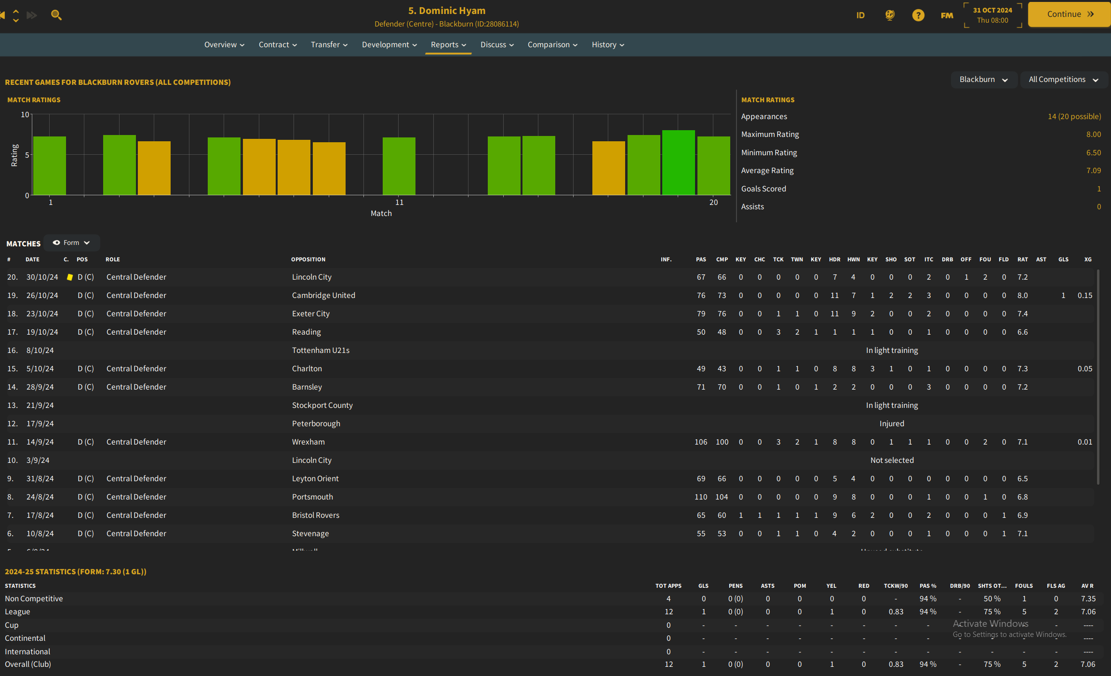Expand the Overview menu

(x=224, y=44)
